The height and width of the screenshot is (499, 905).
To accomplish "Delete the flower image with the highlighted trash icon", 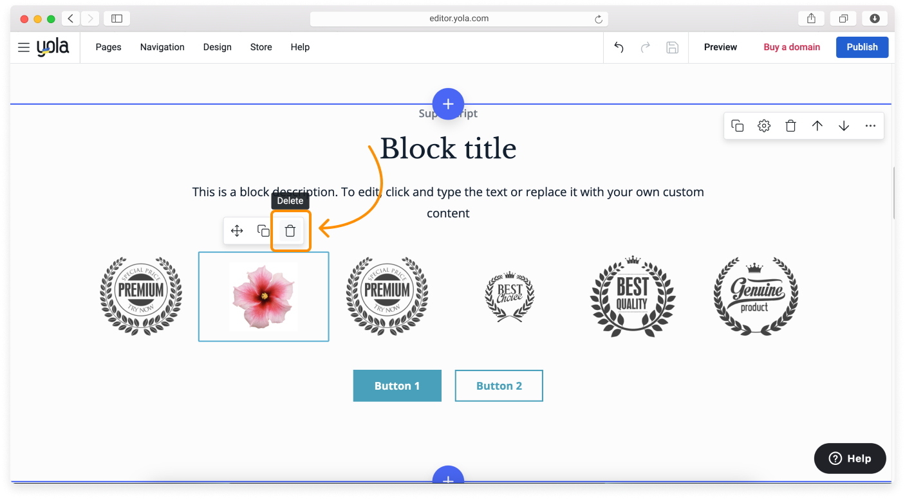I will point(290,230).
